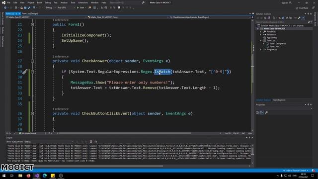Open the Test menu

click(x=56, y=2)
